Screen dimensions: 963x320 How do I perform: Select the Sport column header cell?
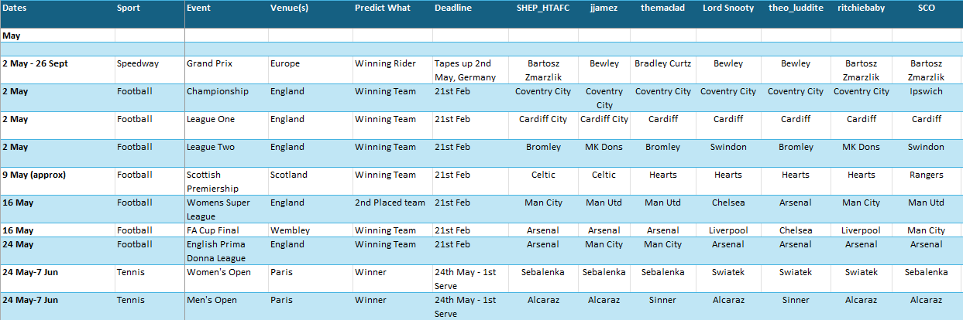(129, 8)
